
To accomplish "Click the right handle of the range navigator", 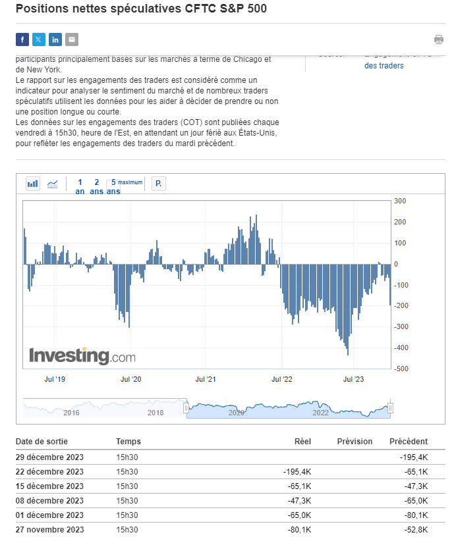I will click(391, 409).
